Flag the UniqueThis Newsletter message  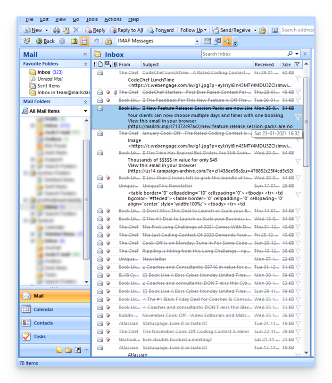coord(298,194)
